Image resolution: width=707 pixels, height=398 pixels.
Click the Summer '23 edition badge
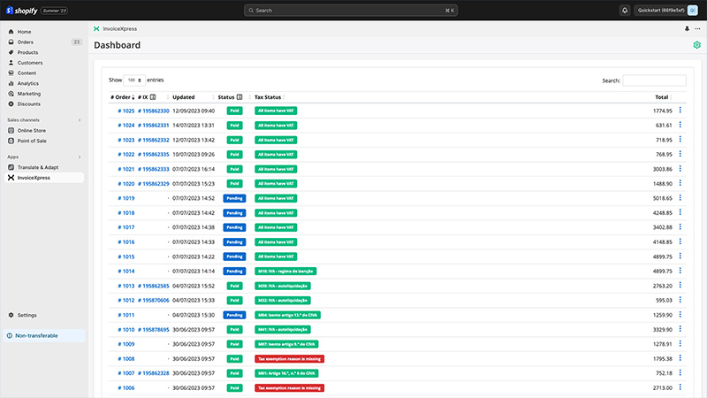55,11
